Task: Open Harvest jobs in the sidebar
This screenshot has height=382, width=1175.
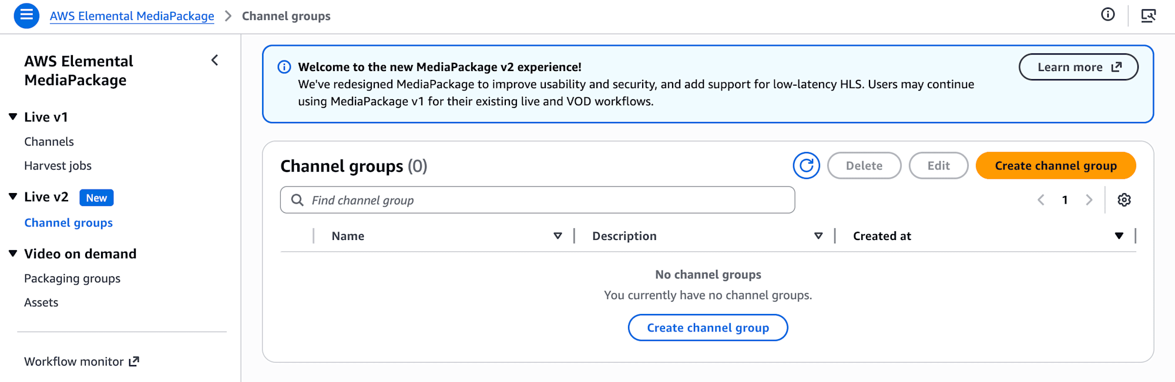Action: [58, 166]
